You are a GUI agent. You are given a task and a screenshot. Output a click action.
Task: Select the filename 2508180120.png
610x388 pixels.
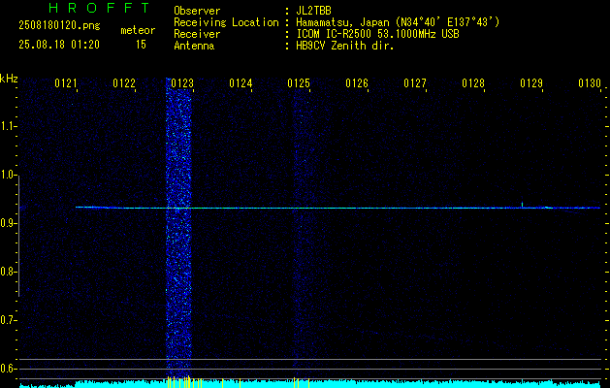point(59,26)
